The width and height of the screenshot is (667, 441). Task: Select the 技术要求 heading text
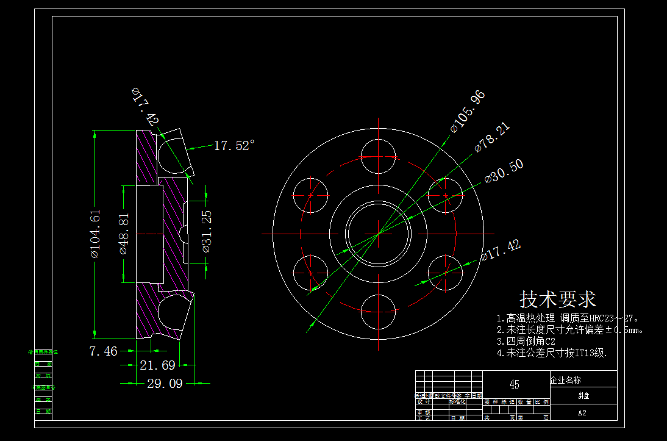point(558,299)
